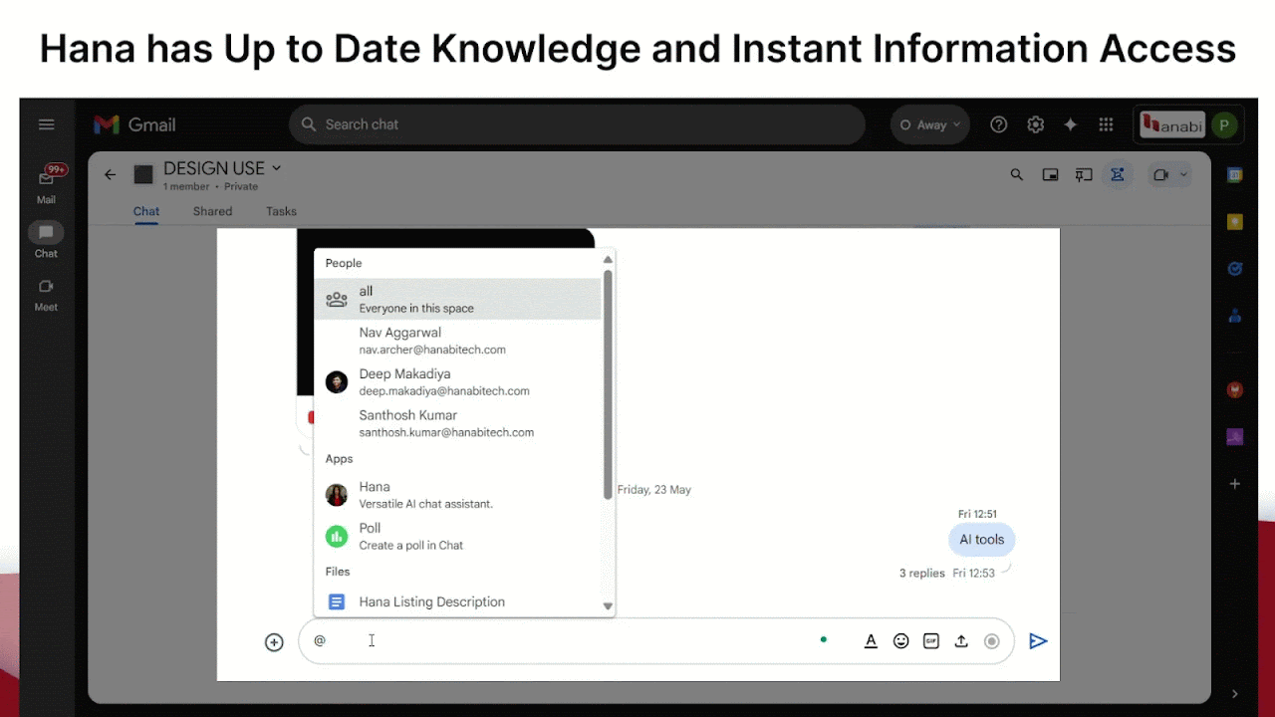This screenshot has width=1275, height=717.
Task: Open the 3 replies thread link
Action: coord(921,574)
